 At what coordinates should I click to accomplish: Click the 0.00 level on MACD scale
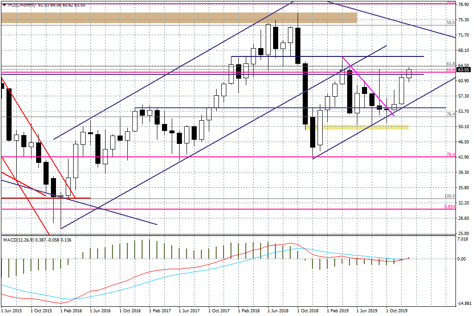463,259
